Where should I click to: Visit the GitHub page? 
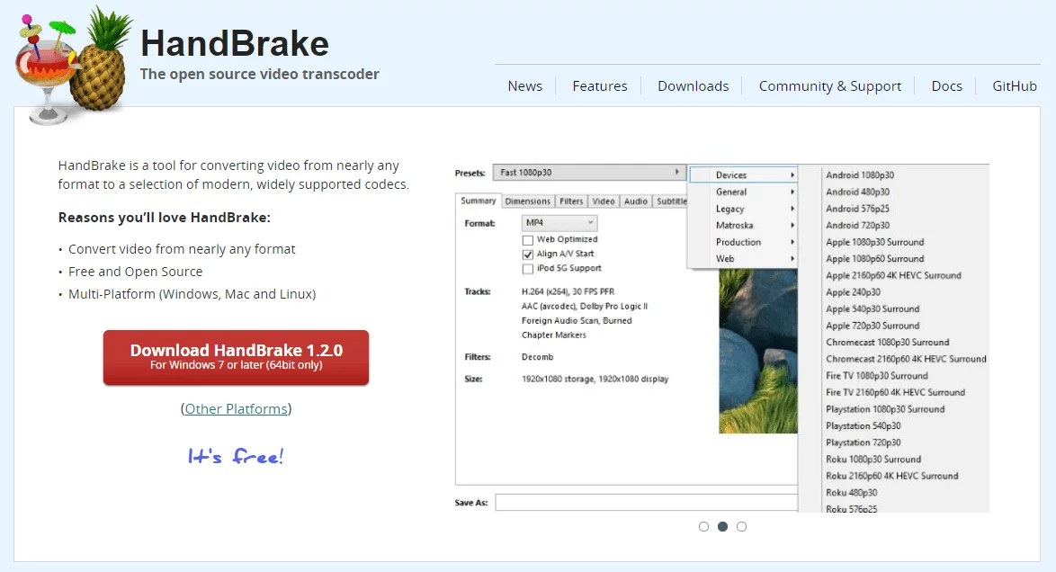click(x=1014, y=85)
